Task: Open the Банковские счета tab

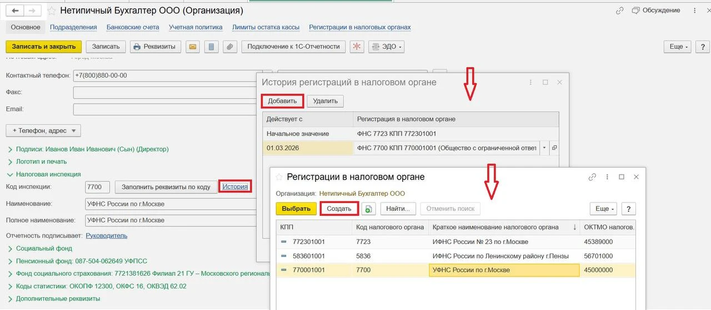Action: pos(133,27)
